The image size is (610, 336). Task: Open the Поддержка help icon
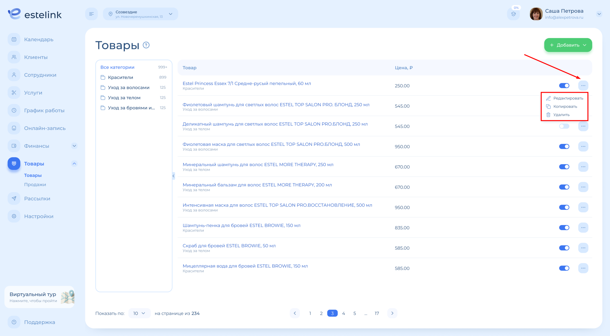14,322
